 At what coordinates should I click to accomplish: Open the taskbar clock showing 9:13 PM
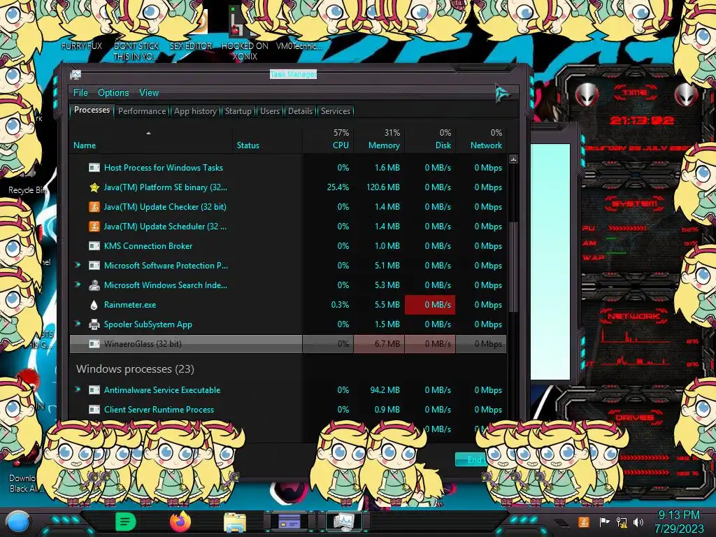678,522
